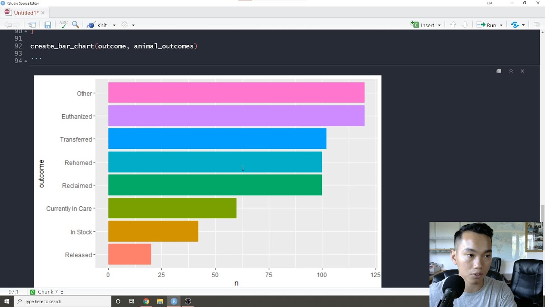Click the salmon Released bar
Image resolution: width=545 pixels, height=307 pixels.
(x=129, y=254)
